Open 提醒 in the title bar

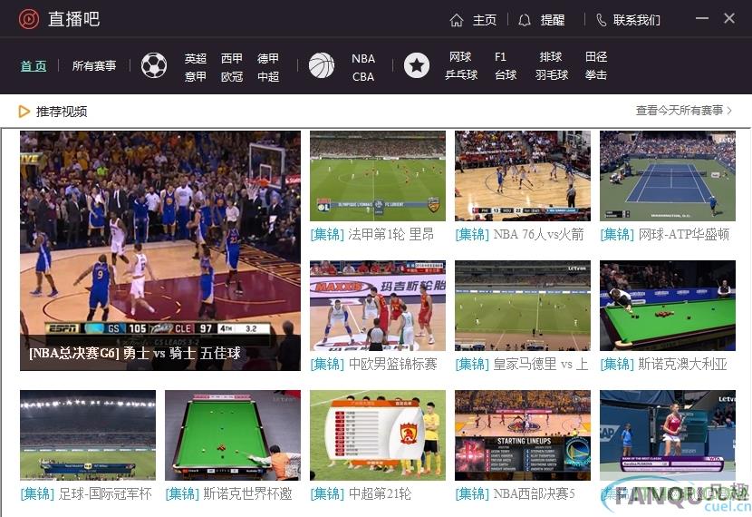[x=553, y=20]
